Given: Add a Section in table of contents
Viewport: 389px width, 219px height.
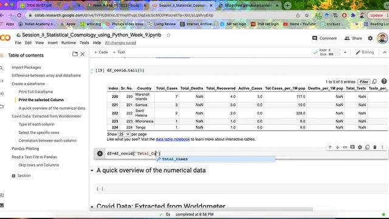Looking at the screenshot, I should (21, 176).
